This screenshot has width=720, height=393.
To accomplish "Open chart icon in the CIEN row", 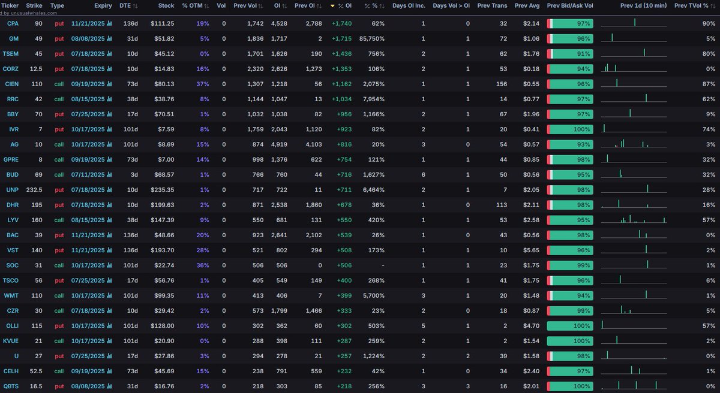I will [109, 84].
